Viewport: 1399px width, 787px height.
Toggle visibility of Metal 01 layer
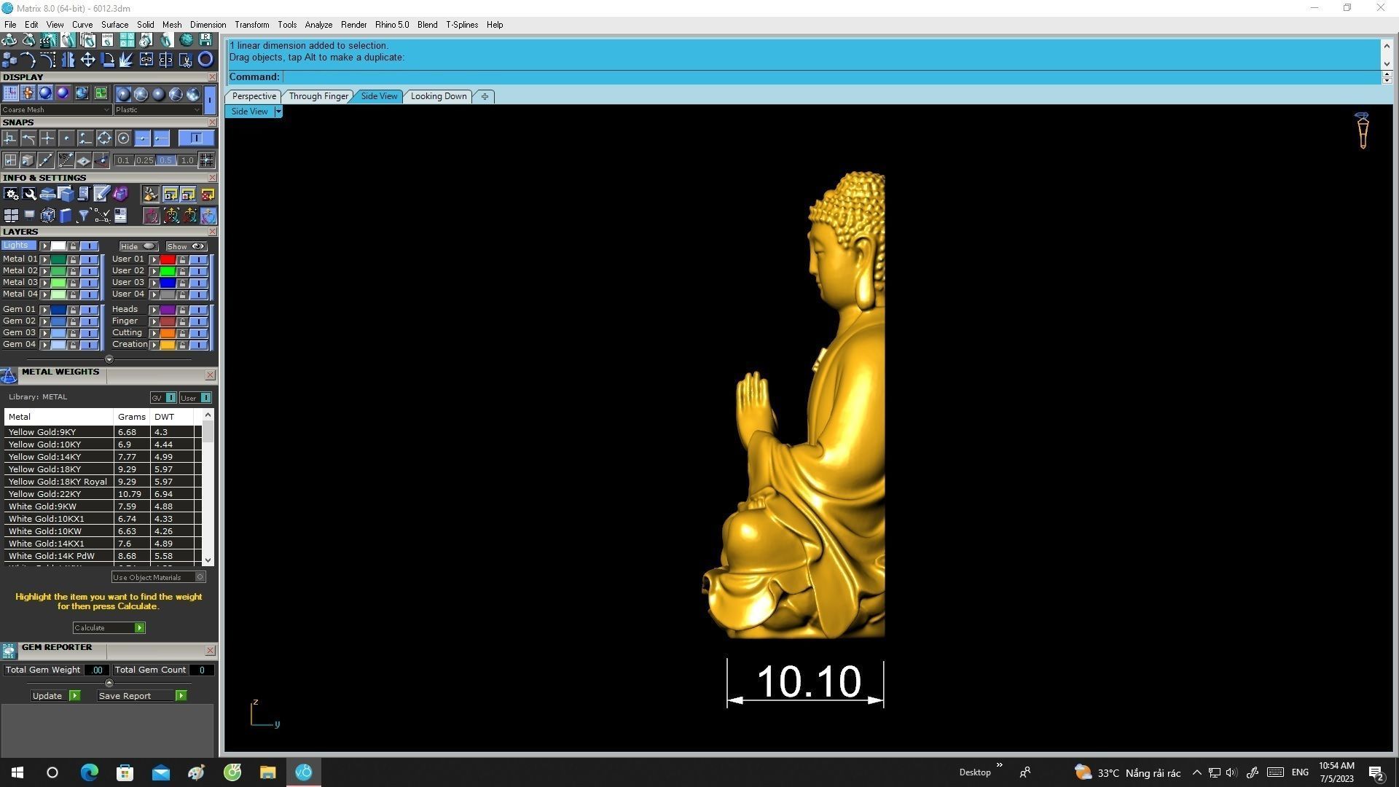(89, 259)
